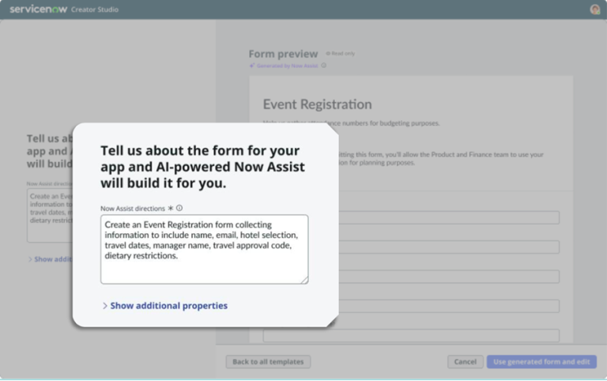Viewport: 607px width, 381px height.
Task: Click info icon beside Now Assist directions
Action: [179, 208]
